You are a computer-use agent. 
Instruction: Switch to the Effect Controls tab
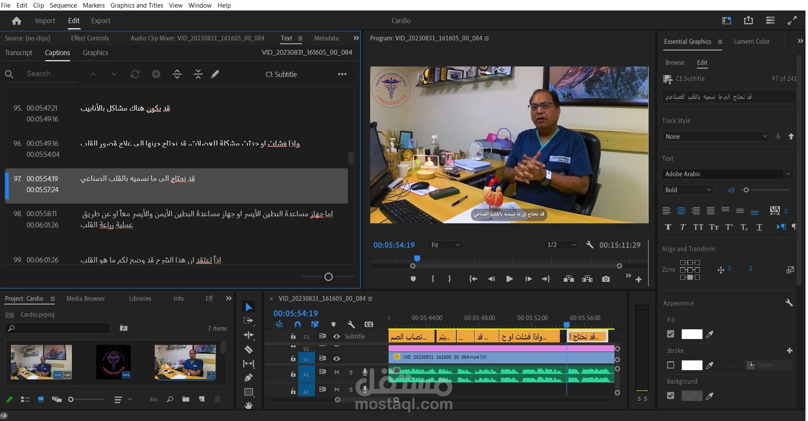[x=90, y=38]
